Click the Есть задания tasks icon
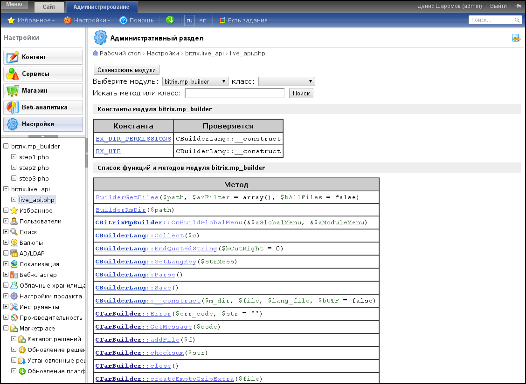This screenshot has width=526, height=384. tap(222, 20)
